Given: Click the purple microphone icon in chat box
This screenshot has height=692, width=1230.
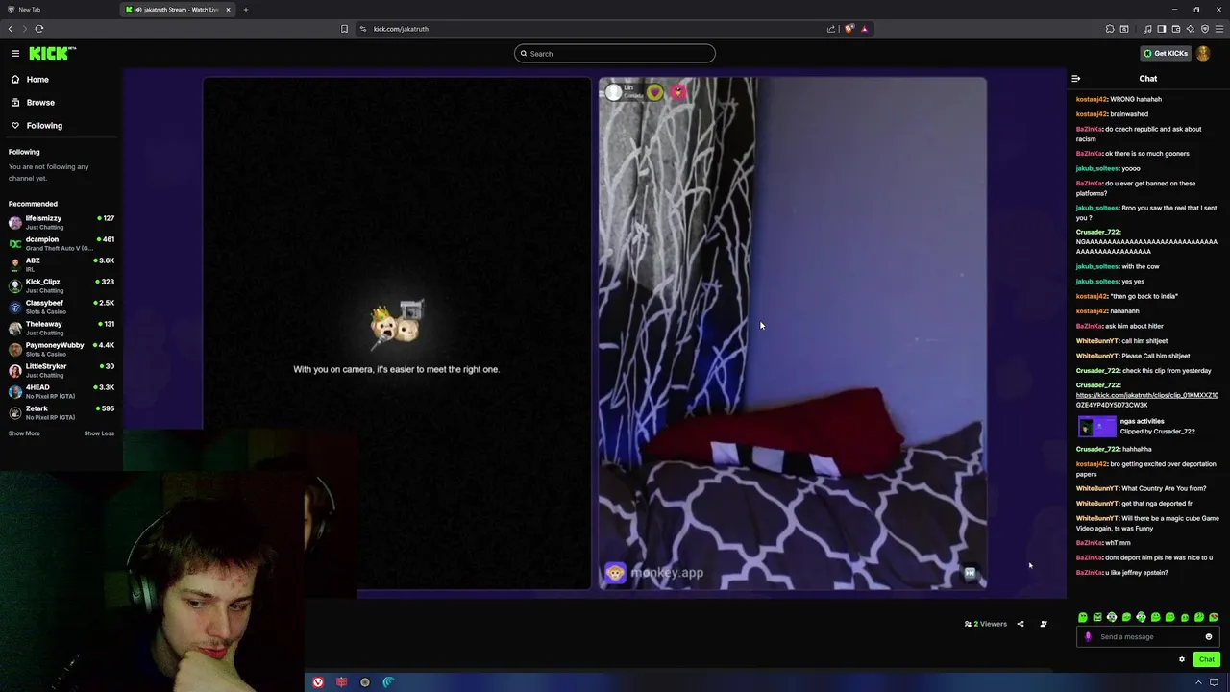Looking at the screenshot, I should (x=1088, y=636).
